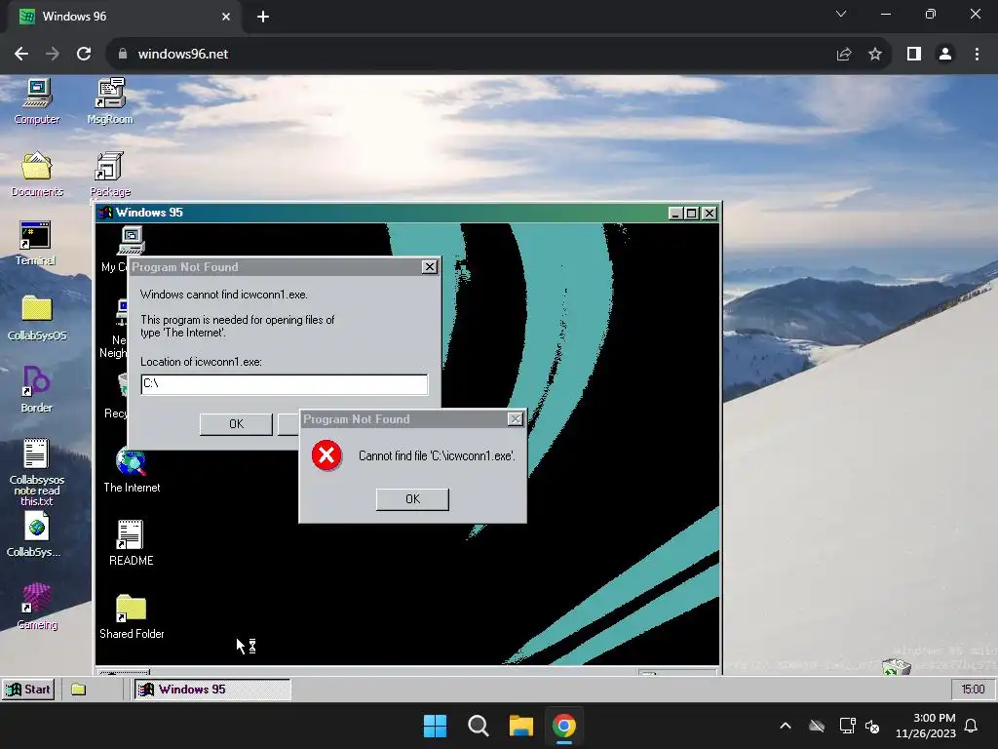
Task: Open Windows notification bell
Action: [x=971, y=726]
